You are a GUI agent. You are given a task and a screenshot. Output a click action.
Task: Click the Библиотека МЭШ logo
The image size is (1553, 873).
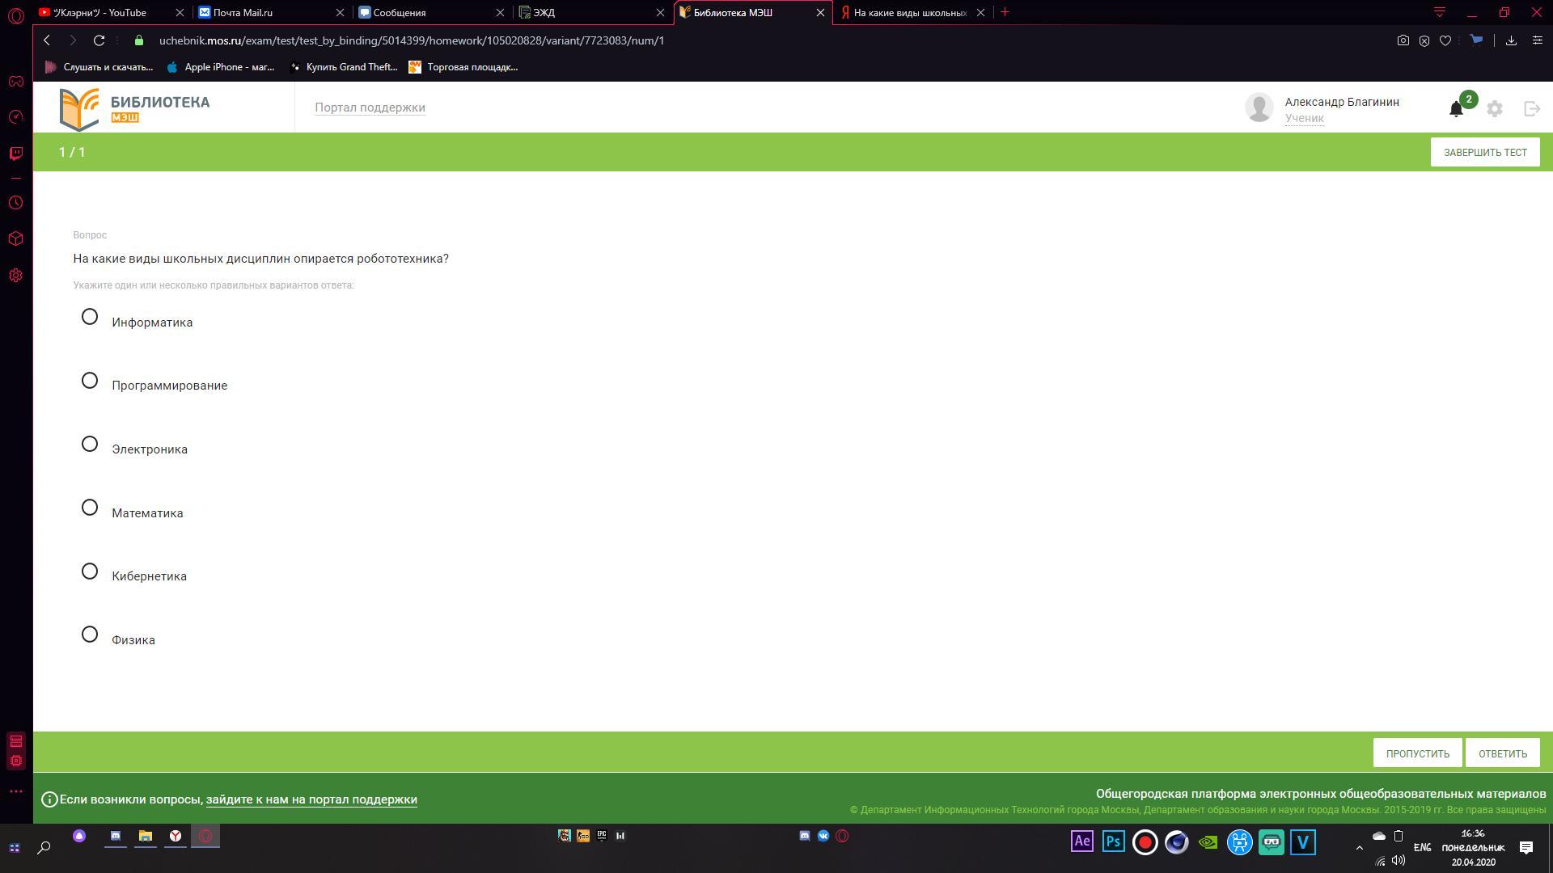coord(134,108)
